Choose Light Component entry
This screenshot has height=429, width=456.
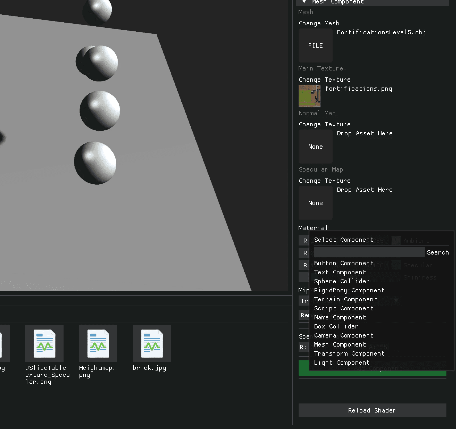click(x=342, y=363)
